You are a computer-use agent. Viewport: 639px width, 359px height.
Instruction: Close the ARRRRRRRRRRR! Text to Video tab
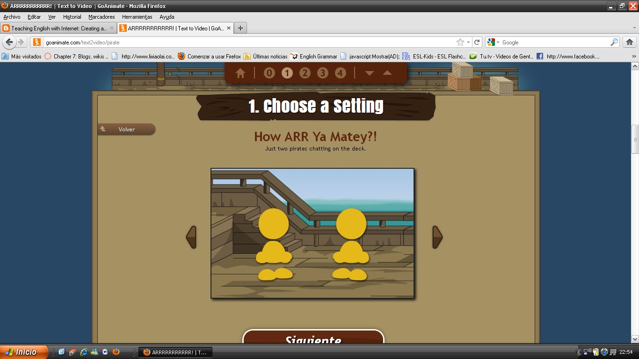tap(229, 28)
